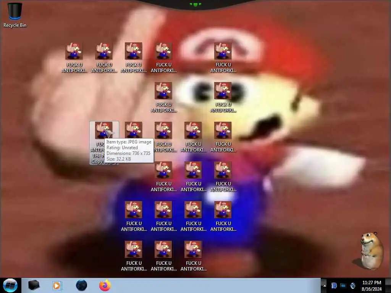Click the Recycle Bin label text
Image resolution: width=391 pixels, height=293 pixels.
(15, 25)
